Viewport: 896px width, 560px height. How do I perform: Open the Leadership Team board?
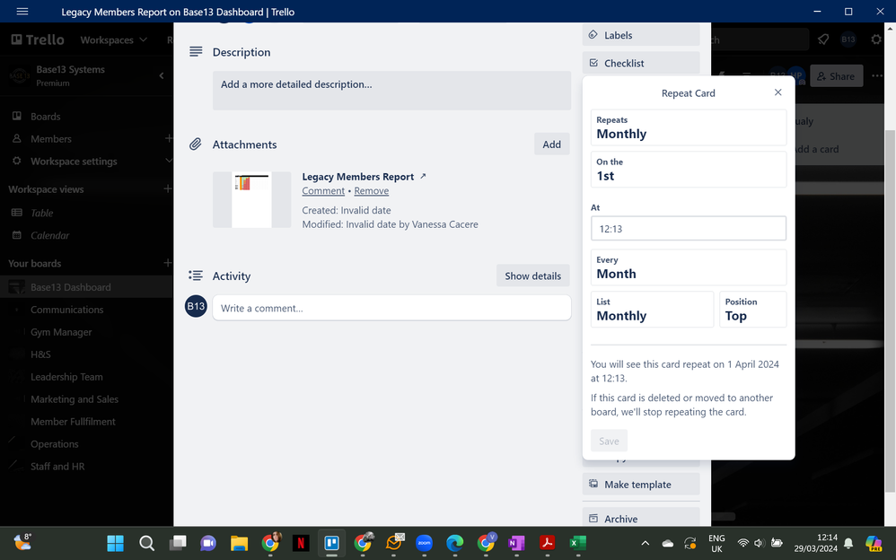[66, 377]
